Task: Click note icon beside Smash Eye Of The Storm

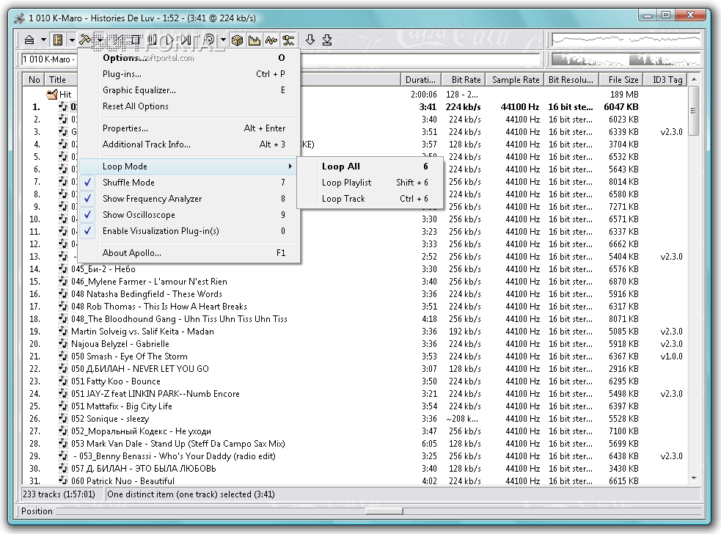Action: (63, 356)
